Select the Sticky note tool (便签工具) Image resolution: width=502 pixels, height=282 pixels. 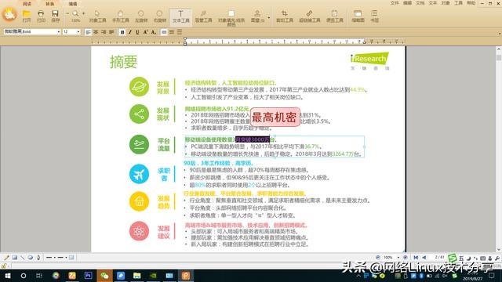click(335, 16)
